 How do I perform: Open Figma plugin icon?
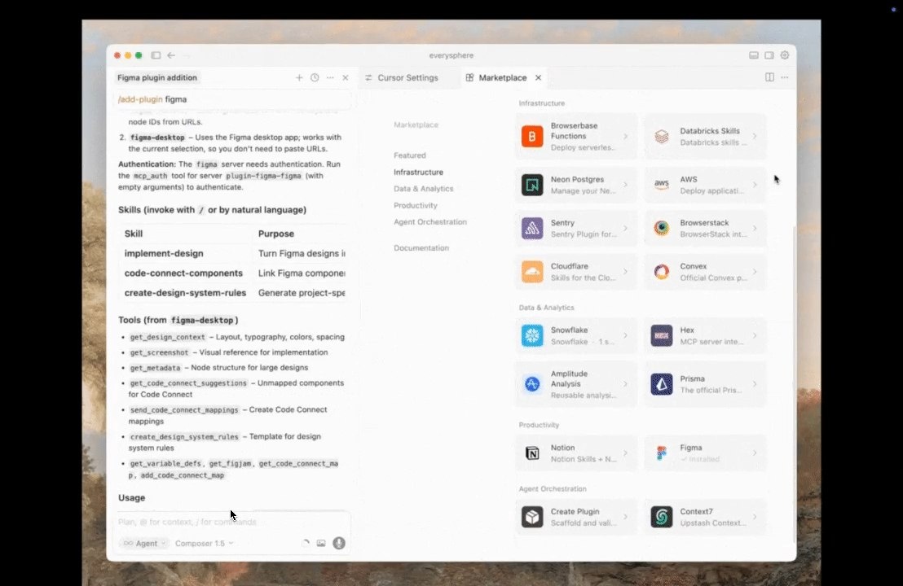pos(662,453)
